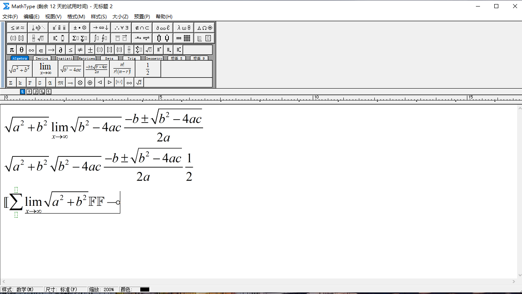The width and height of the screenshot is (522, 294).
Task: Open the fraction and radical templates palette
Action: [x=38, y=38]
